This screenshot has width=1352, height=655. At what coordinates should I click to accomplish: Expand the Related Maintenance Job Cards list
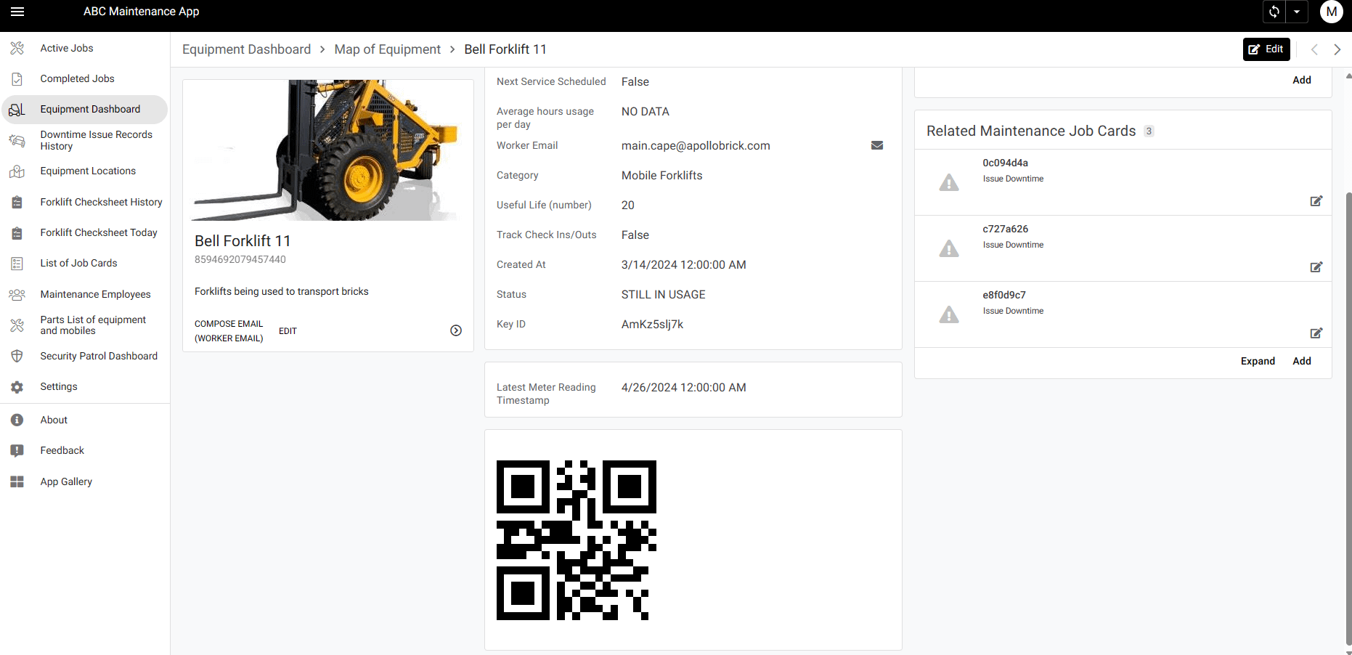1258,361
